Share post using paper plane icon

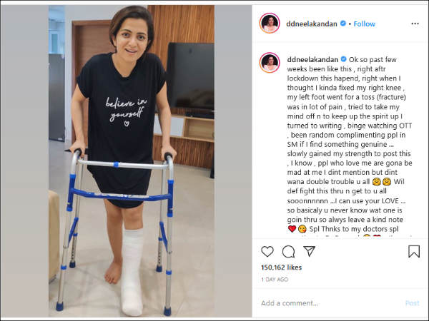pos(310,251)
